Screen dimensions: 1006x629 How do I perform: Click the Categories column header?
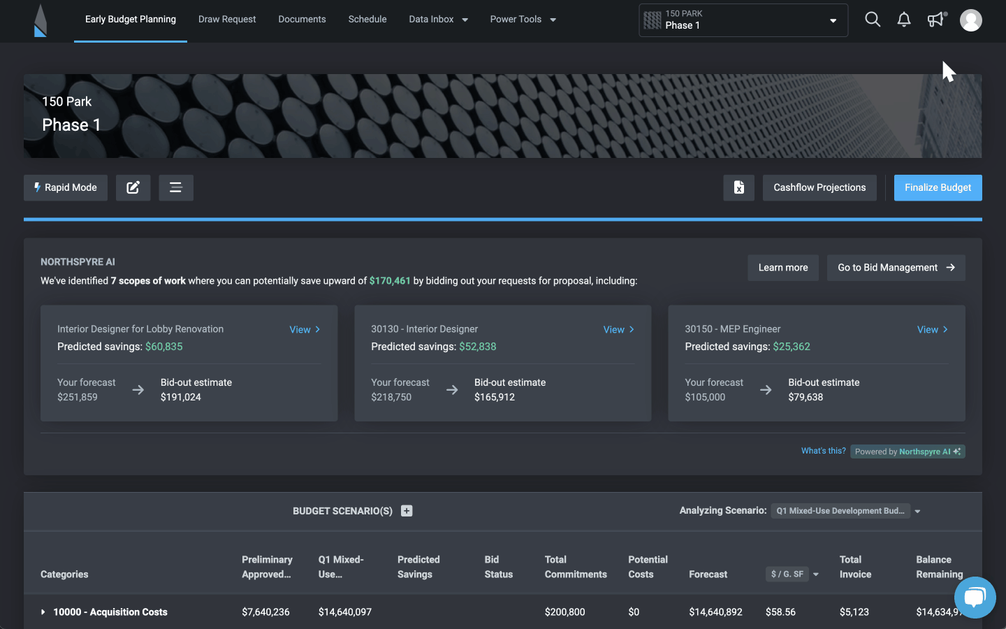[64, 574]
